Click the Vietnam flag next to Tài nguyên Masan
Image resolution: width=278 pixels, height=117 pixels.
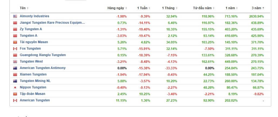pos(15,42)
